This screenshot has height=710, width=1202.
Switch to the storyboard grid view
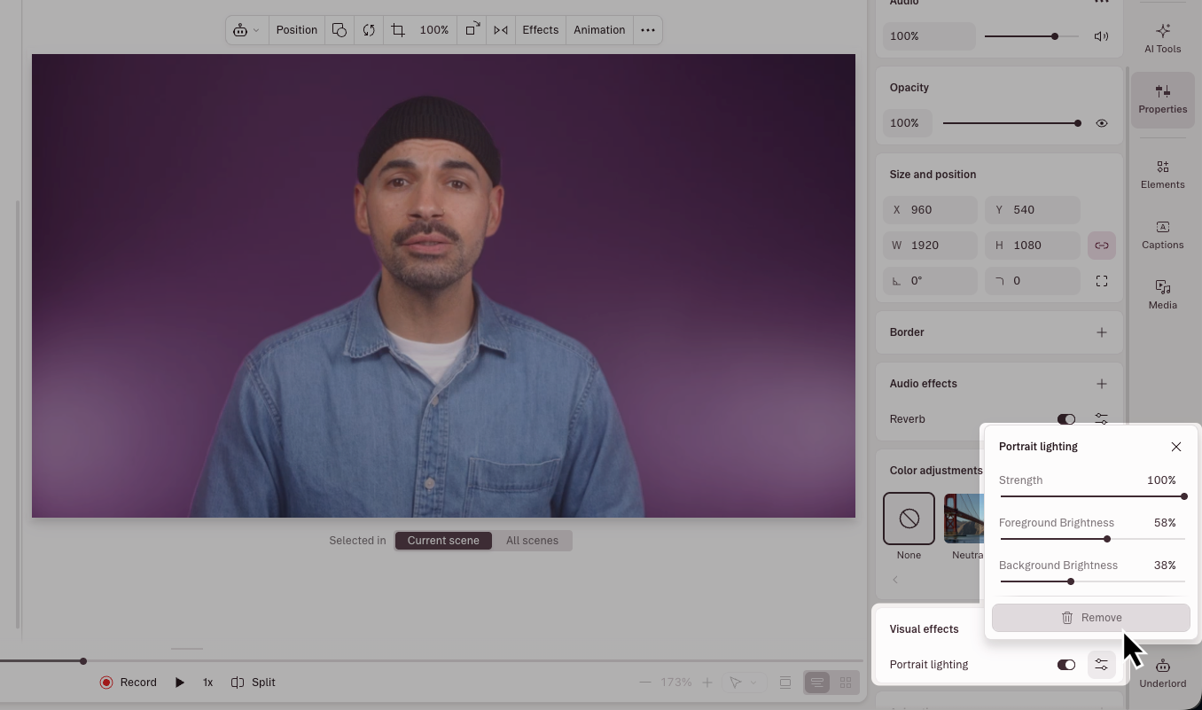(x=846, y=683)
